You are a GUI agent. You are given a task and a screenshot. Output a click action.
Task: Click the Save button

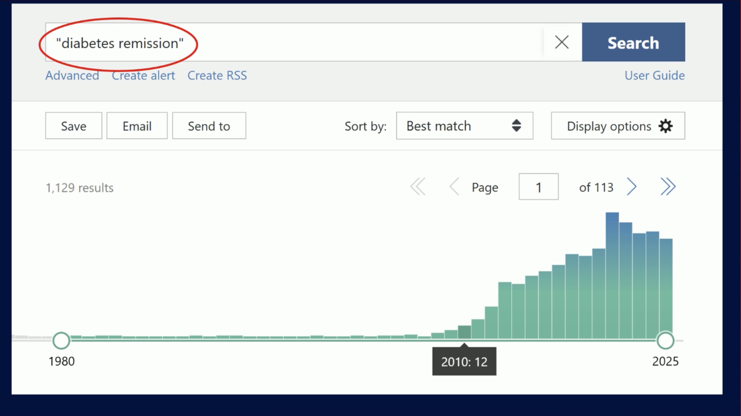click(x=73, y=126)
